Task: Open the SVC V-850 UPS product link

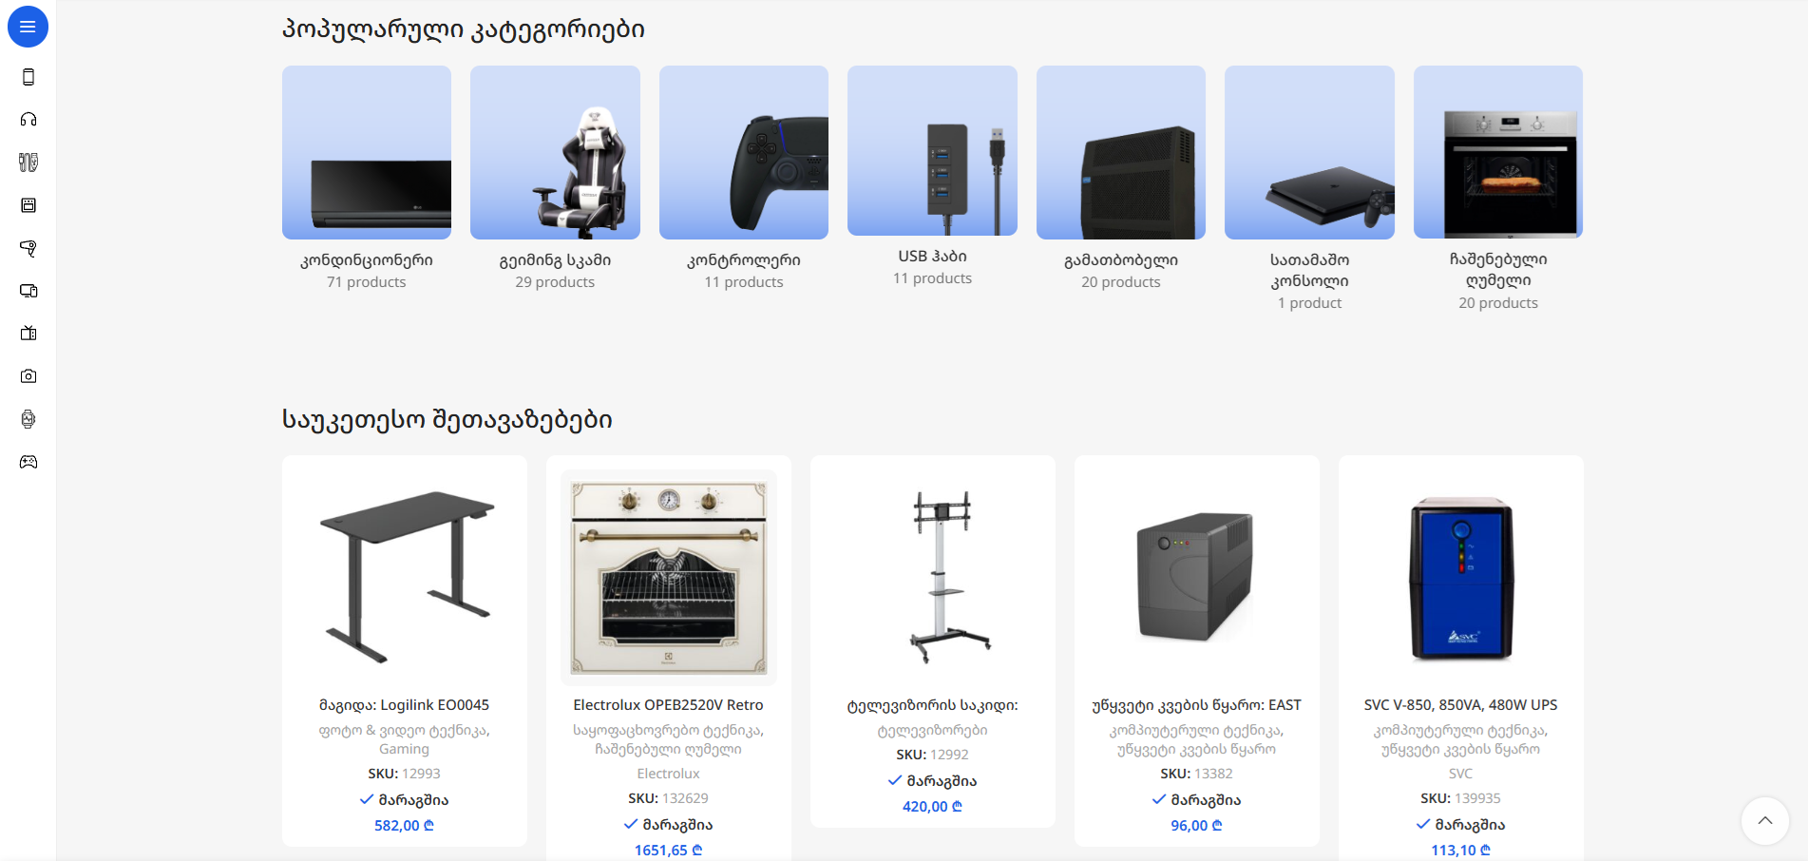Action: coord(1460,705)
